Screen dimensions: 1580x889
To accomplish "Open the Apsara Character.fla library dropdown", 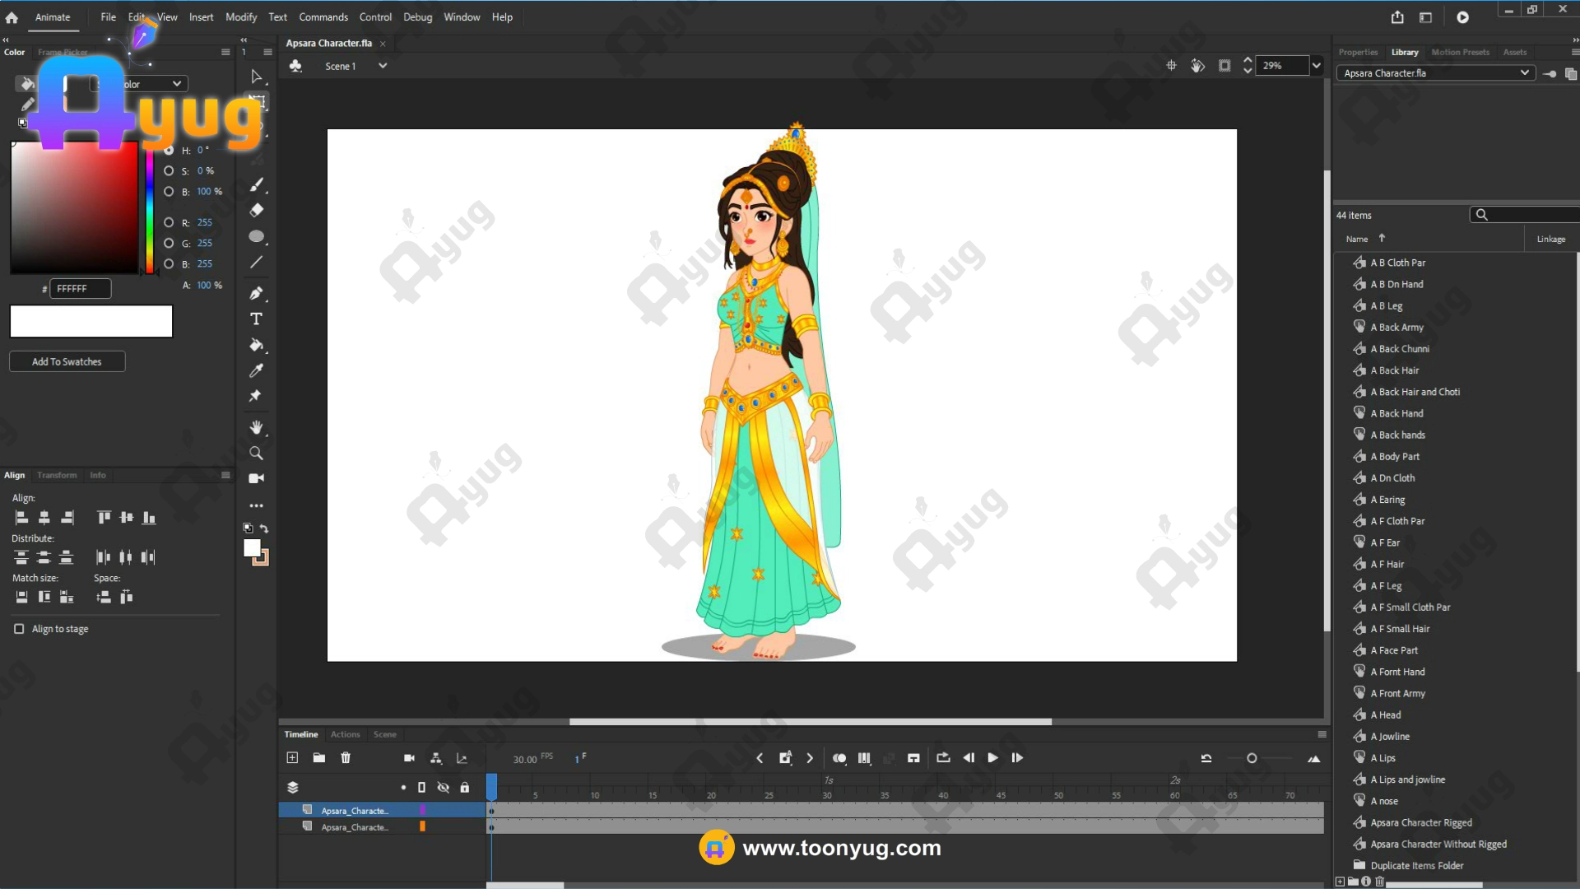I will tap(1524, 72).
